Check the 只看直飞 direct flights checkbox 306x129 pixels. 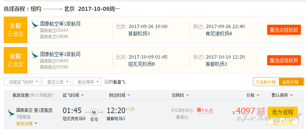(106, 82)
